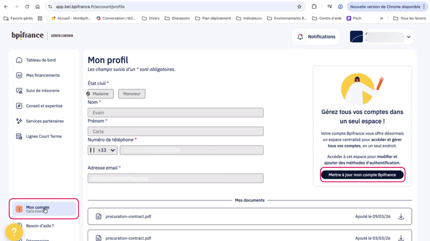This screenshot has height=241, width=430.
Task: Select Monsieur civil status option
Action: tap(132, 94)
